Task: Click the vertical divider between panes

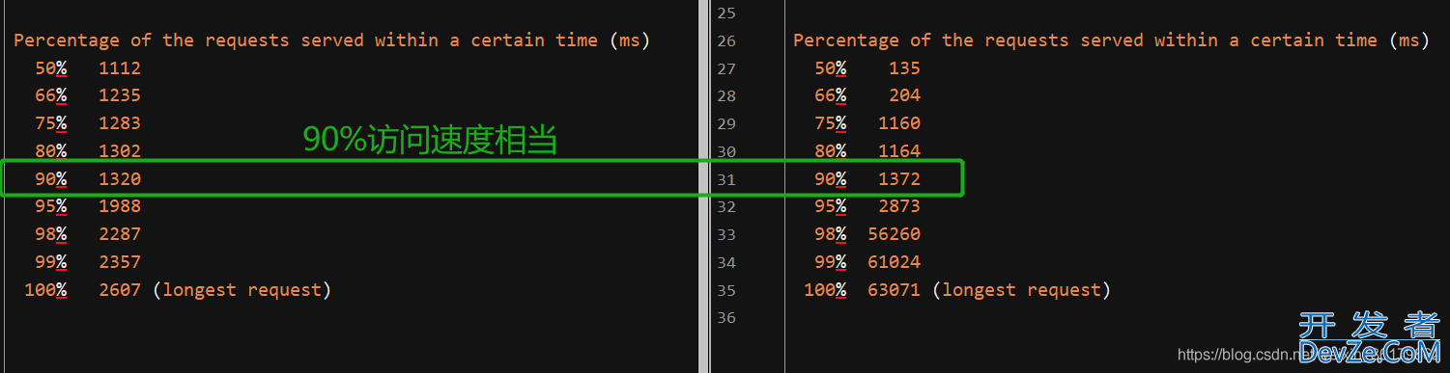Action: point(703,186)
